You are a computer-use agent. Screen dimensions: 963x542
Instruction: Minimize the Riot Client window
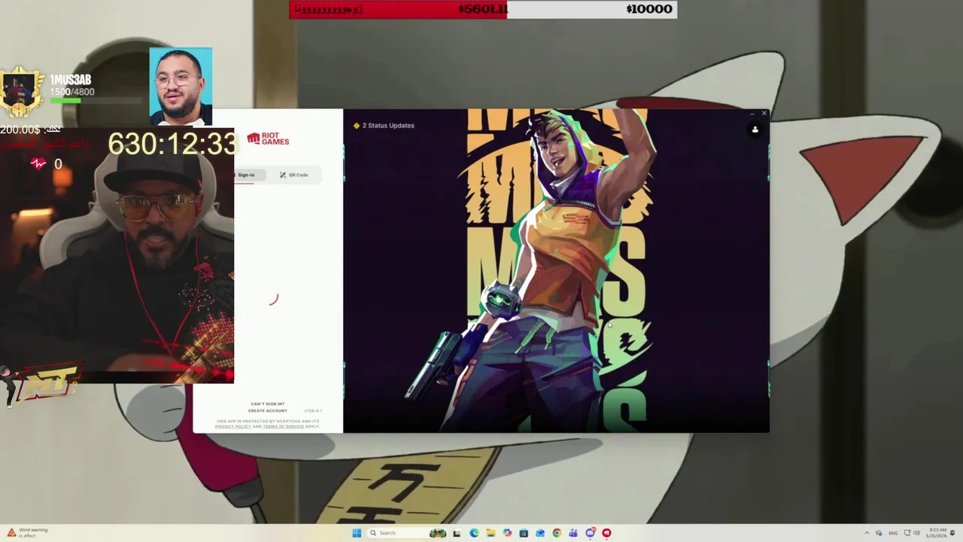(752, 114)
